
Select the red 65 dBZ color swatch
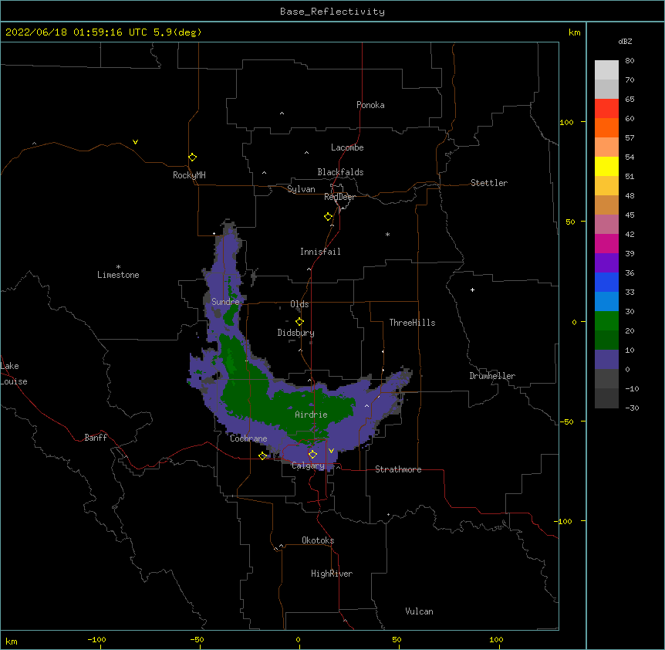click(606, 108)
